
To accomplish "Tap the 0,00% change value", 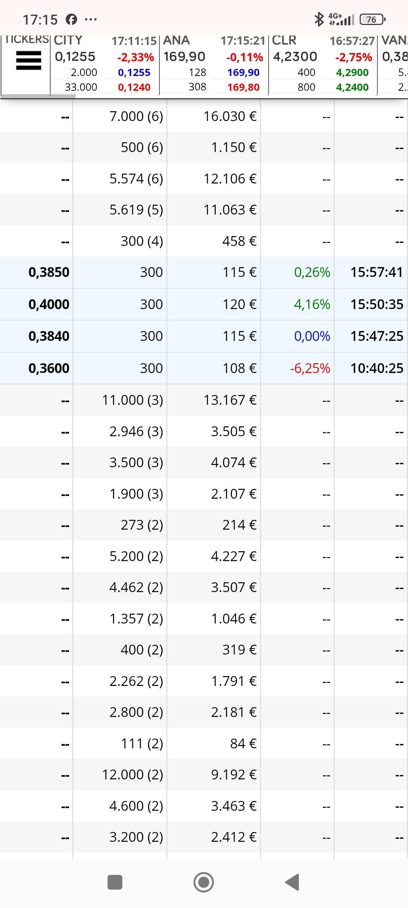I will tap(312, 336).
